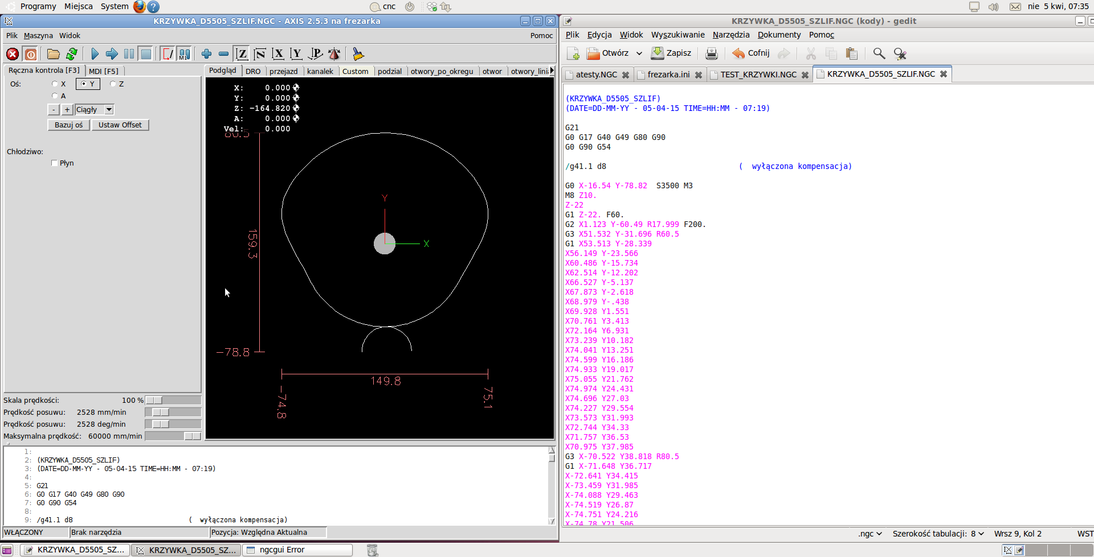The height and width of the screenshot is (557, 1094).
Task: Select the Y front view
Action: pos(296,54)
